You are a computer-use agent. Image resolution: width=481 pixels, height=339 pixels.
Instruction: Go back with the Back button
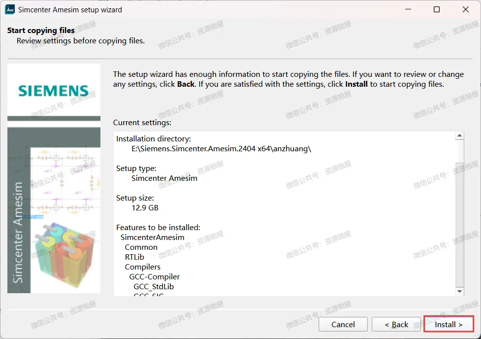pyautogui.click(x=396, y=324)
